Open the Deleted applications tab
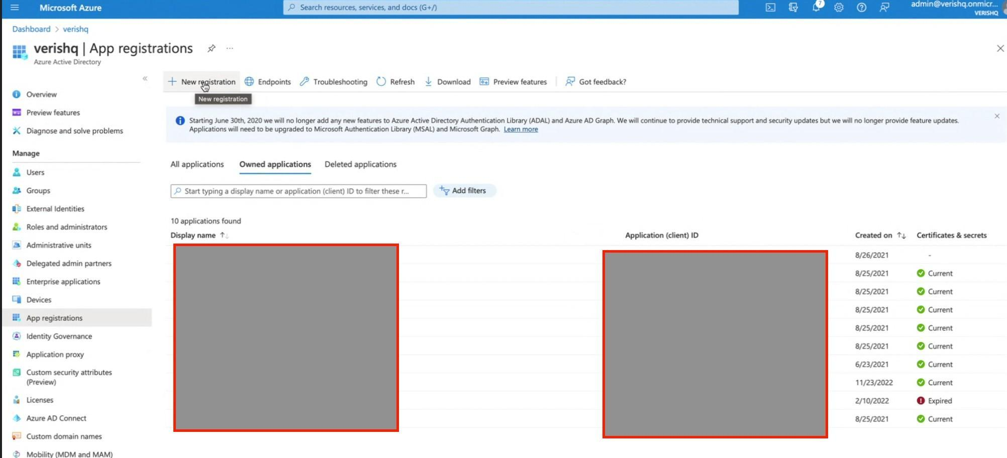The height and width of the screenshot is (458, 1007). (360, 164)
